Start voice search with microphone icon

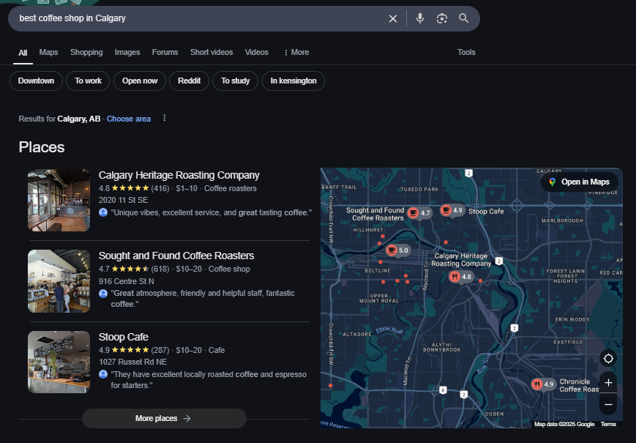(420, 18)
